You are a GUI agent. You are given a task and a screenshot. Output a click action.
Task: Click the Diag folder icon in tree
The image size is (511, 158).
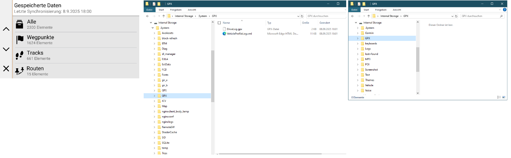pos(159,49)
